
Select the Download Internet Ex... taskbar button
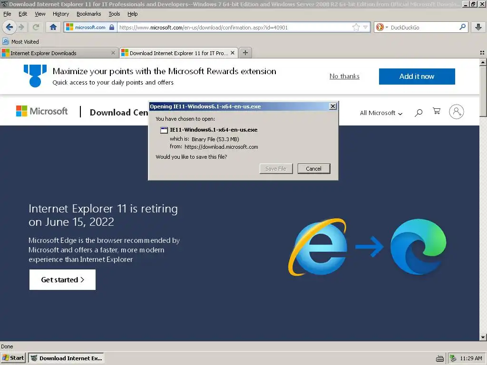pyautogui.click(x=66, y=358)
